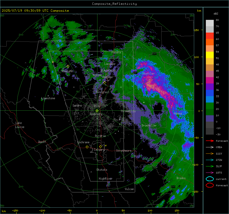
Task: Select the 111V legend label
Action: 219,153
